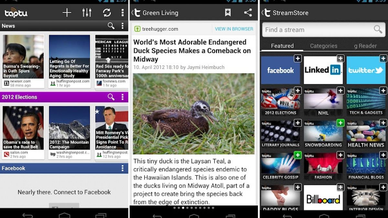Bookmark the Green Living article

click(x=228, y=13)
